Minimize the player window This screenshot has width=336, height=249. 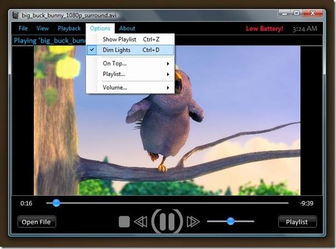coord(284,13)
